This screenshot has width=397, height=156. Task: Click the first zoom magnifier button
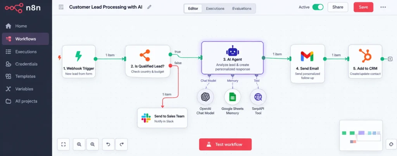pyautogui.click(x=79, y=144)
